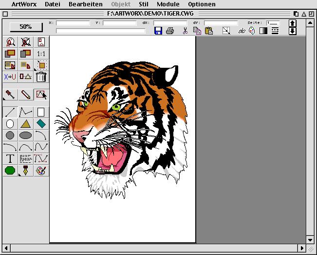This screenshot has height=255, width=317.
Task: Select the screwdriver tool
Action: click(x=10, y=95)
